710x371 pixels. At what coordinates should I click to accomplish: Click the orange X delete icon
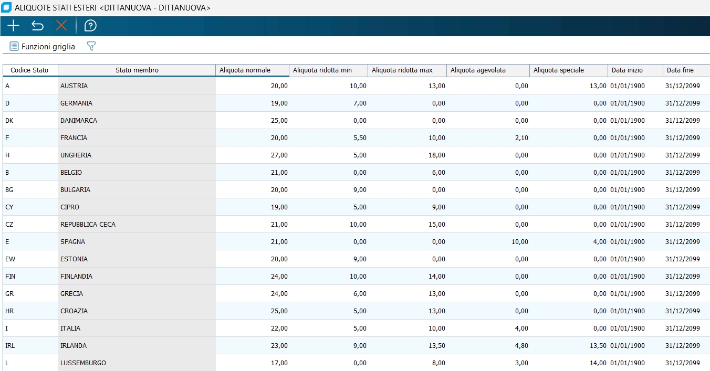click(61, 26)
